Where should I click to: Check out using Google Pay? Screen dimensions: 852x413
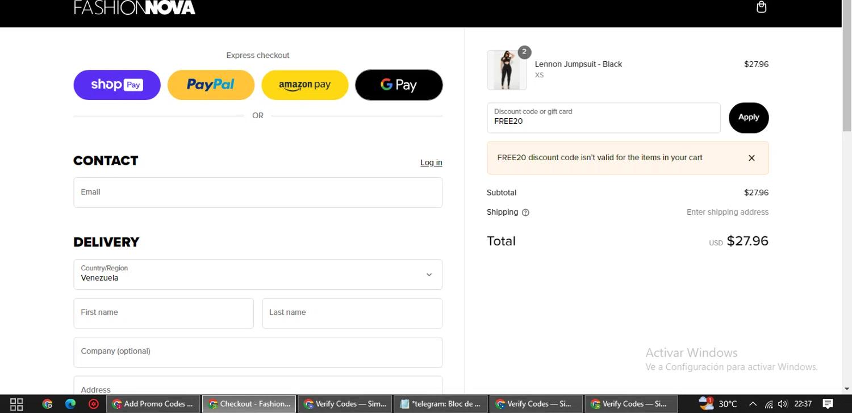(399, 85)
